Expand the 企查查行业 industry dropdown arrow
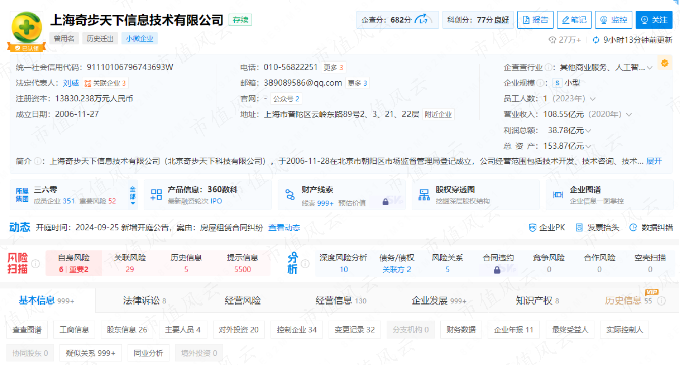 coord(650,68)
